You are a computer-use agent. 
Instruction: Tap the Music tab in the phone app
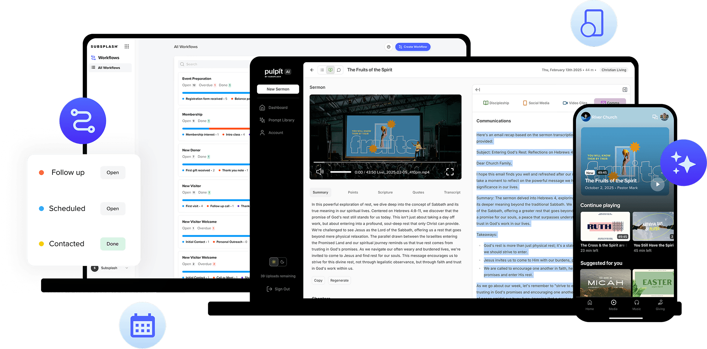637,305
